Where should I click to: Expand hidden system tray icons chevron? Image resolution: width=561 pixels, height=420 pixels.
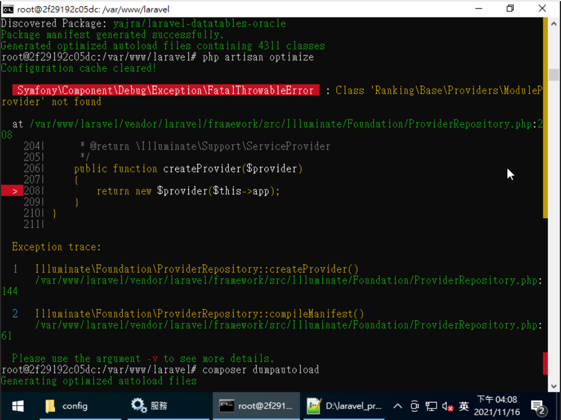coord(397,406)
